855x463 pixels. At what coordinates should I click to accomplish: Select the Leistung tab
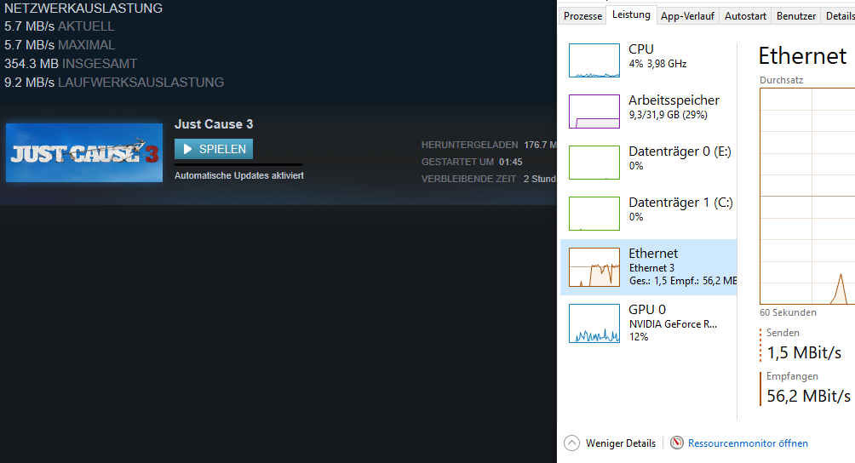tap(631, 14)
